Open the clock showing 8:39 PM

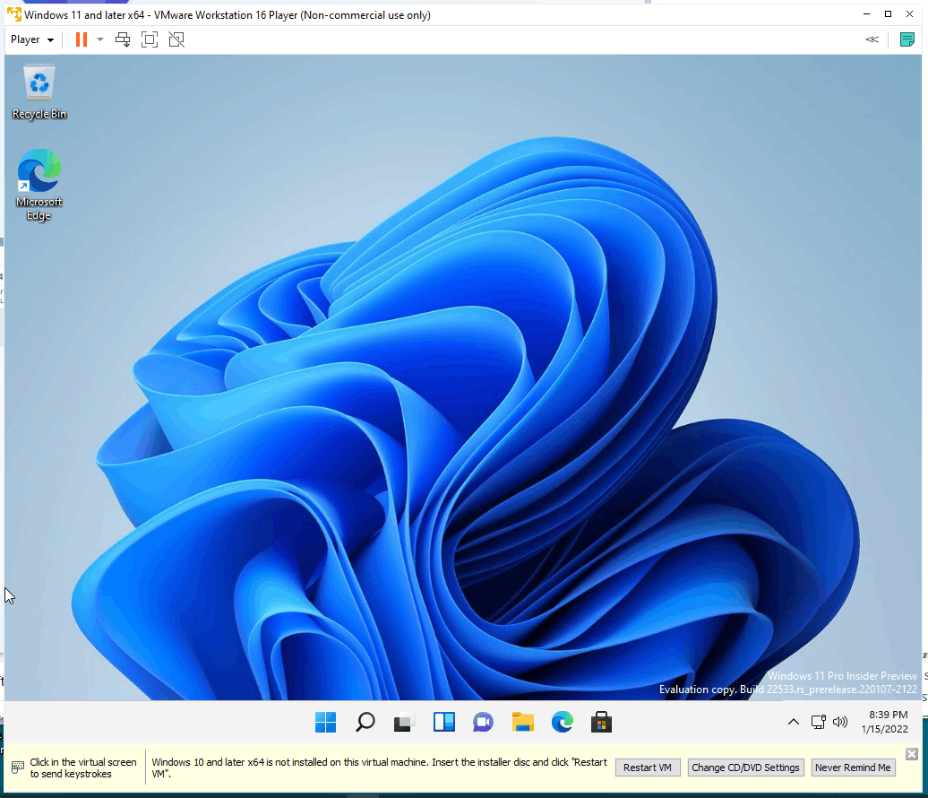pyautogui.click(x=885, y=722)
